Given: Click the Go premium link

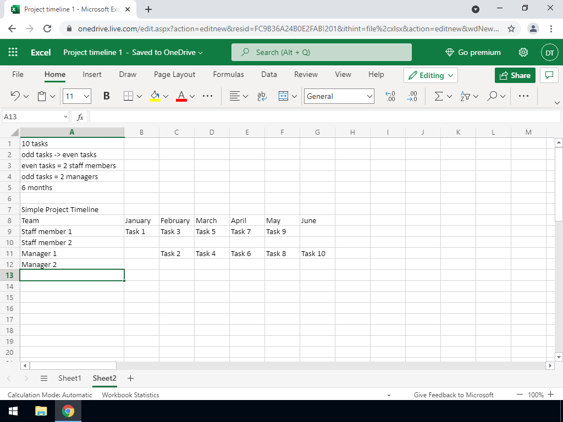Looking at the screenshot, I should [473, 52].
